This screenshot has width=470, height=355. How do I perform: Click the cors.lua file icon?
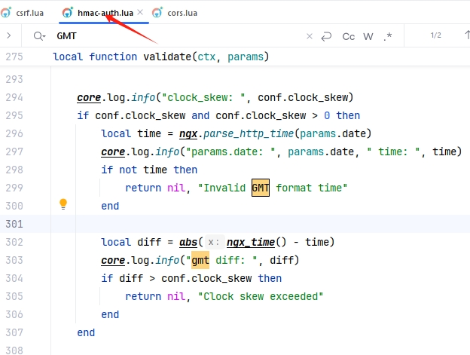click(157, 13)
